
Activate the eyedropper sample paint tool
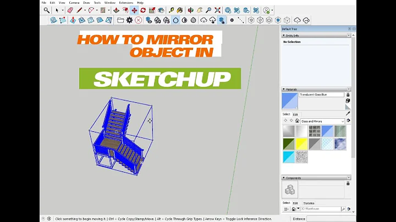tap(348, 114)
